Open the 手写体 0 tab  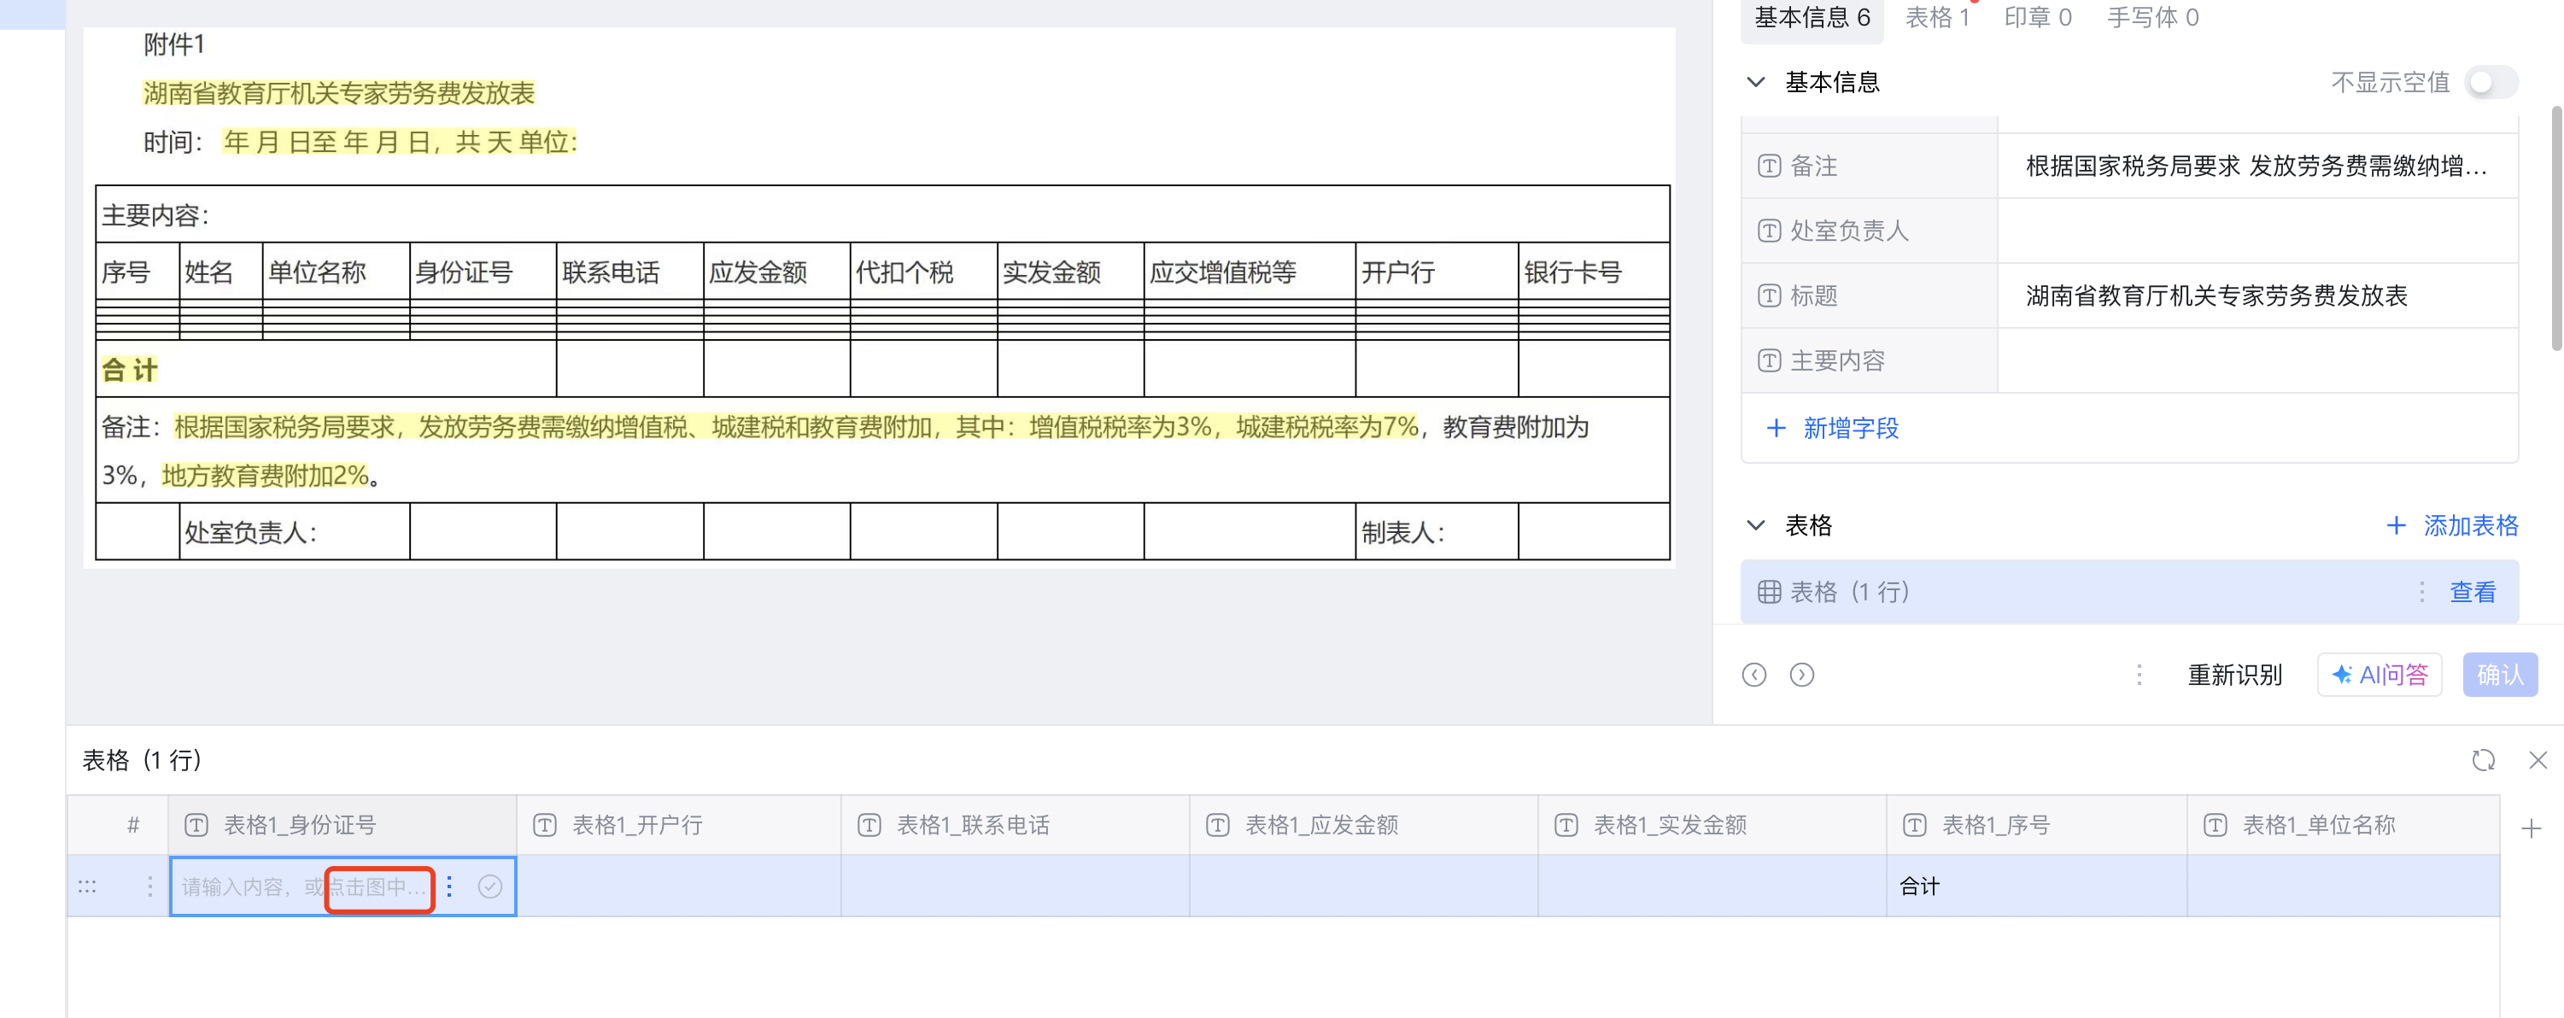2152,18
